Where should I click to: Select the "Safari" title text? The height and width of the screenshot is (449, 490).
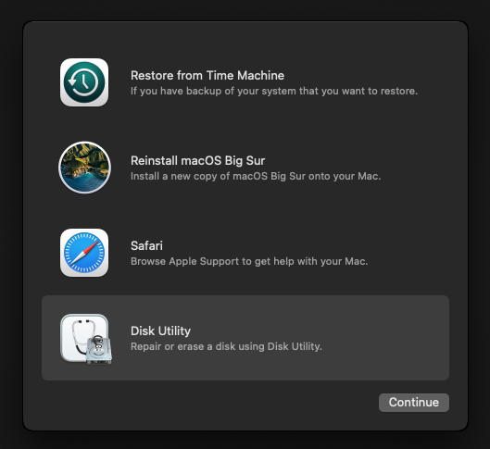[146, 245]
